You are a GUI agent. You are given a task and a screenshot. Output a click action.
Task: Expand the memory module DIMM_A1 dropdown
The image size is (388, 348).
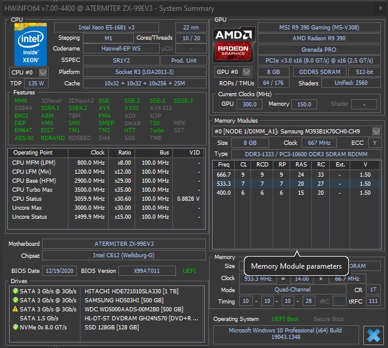(376, 131)
